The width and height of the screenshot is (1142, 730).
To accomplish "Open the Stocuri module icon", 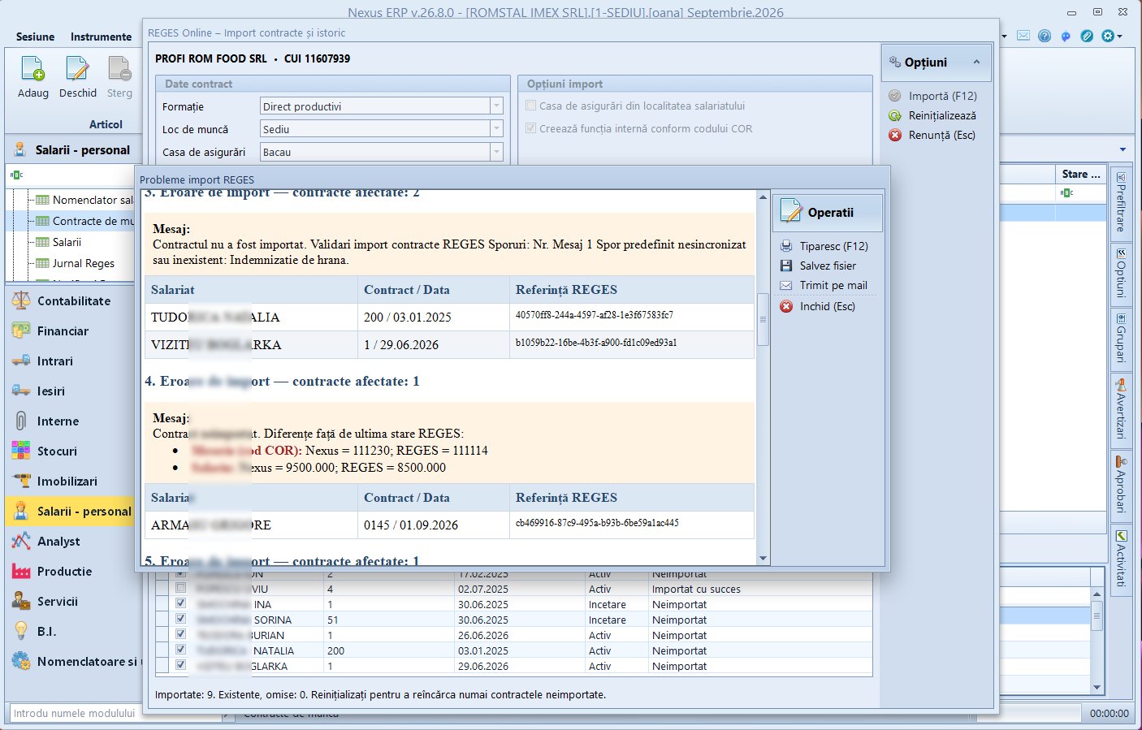I will point(21,451).
